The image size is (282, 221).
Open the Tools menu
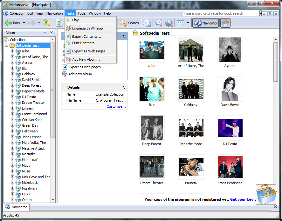click(82, 13)
